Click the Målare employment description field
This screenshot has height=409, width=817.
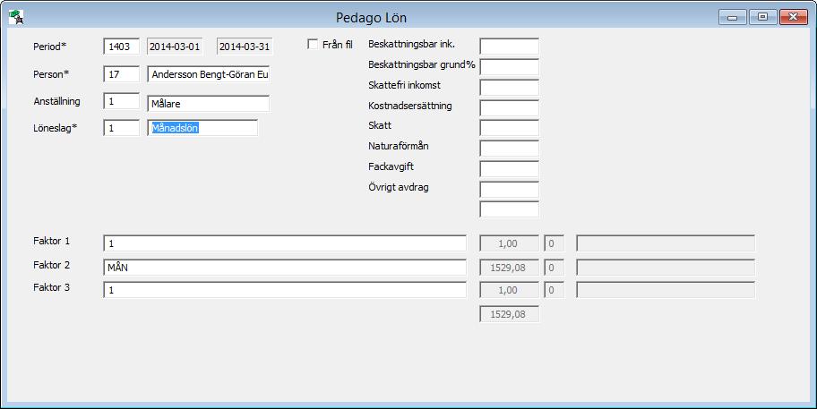pyautogui.click(x=209, y=103)
